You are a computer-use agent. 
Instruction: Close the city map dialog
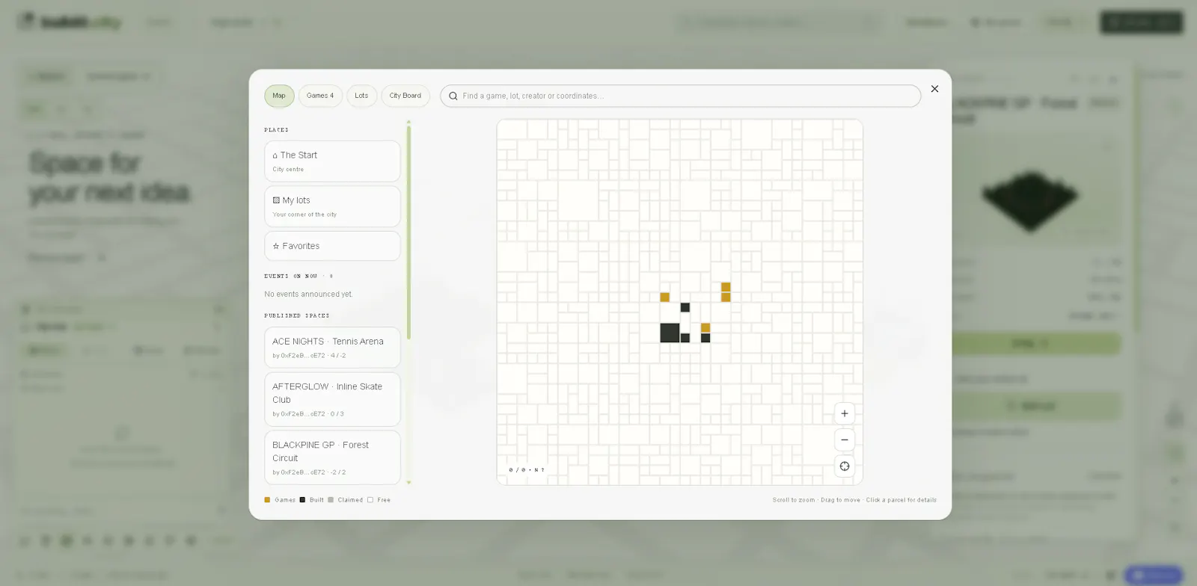click(934, 89)
